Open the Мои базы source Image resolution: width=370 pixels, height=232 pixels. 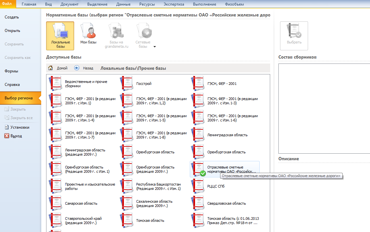[x=88, y=34]
